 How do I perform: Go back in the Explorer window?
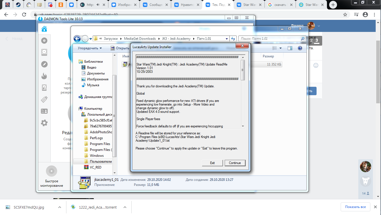click(77, 39)
